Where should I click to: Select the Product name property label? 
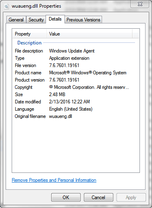28,73
